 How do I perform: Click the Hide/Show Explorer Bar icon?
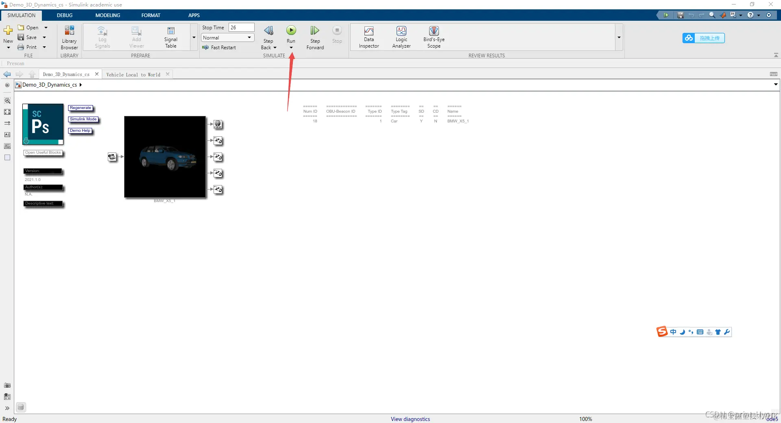[x=7, y=85]
